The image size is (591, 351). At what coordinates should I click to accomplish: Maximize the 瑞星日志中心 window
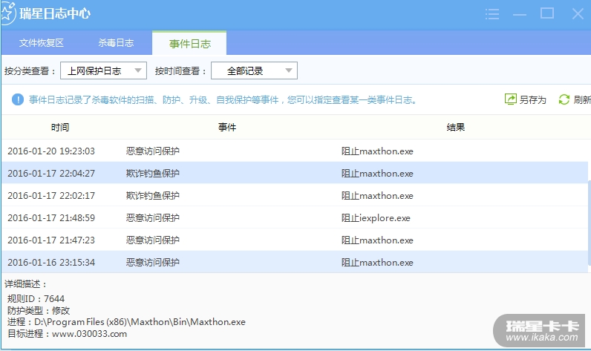coord(547,13)
